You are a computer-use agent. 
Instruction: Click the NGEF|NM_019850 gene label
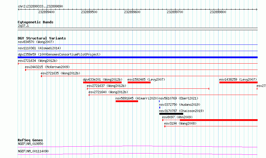tap(30, 144)
